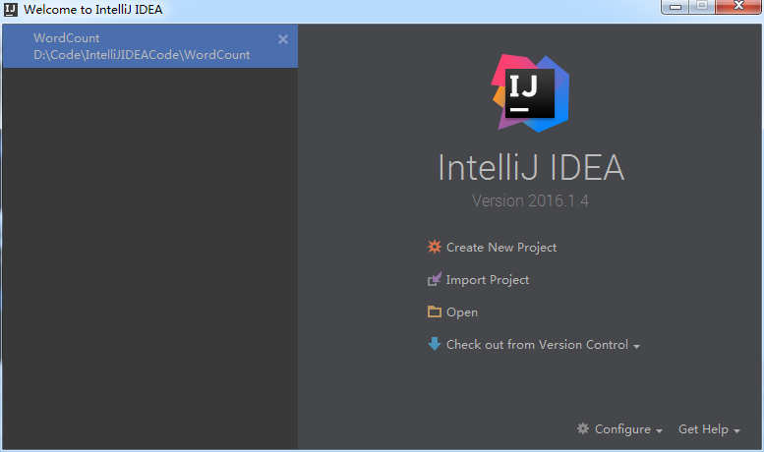Click the Version 2016.1.4 text

[530, 200]
